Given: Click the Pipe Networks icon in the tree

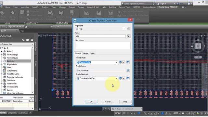Looking at the screenshot, I should 5,74.
